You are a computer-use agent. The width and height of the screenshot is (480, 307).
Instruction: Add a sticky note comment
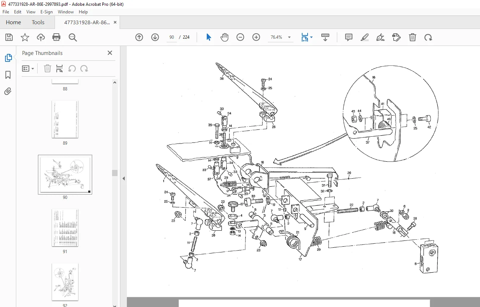click(349, 37)
